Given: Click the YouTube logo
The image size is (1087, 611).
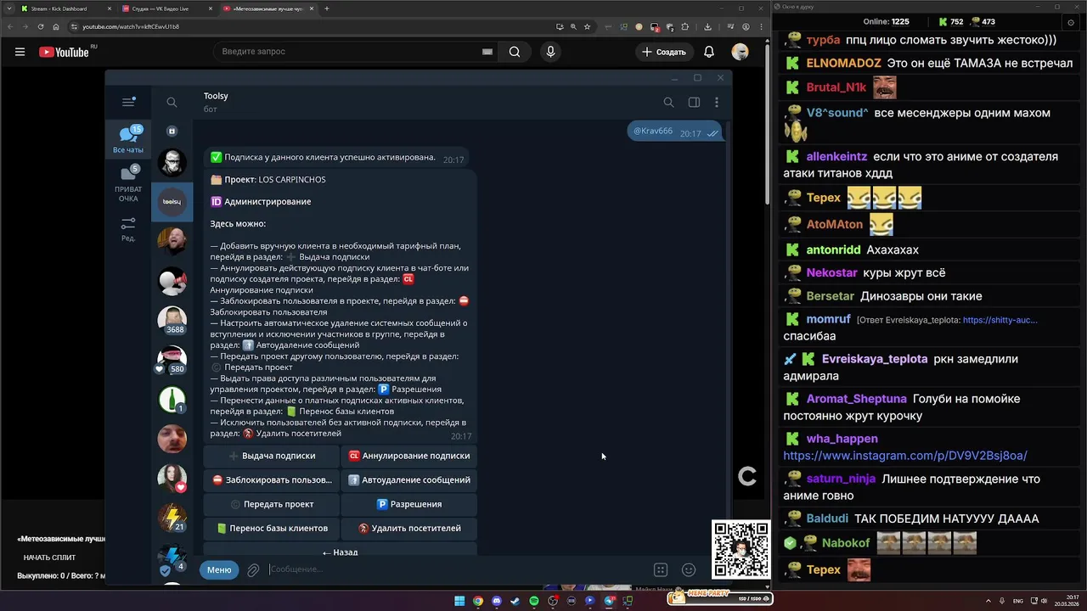Looking at the screenshot, I should pos(64,52).
